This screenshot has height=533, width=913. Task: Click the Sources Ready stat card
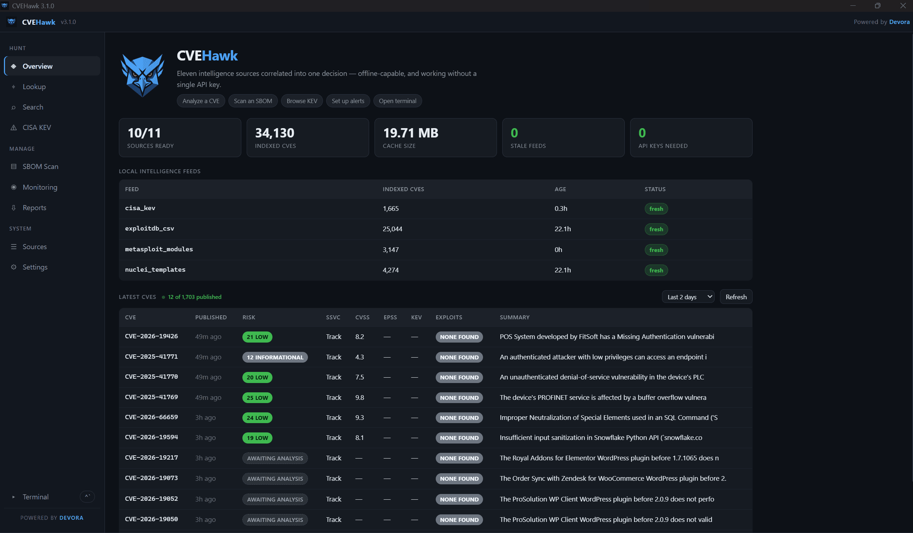(x=180, y=138)
